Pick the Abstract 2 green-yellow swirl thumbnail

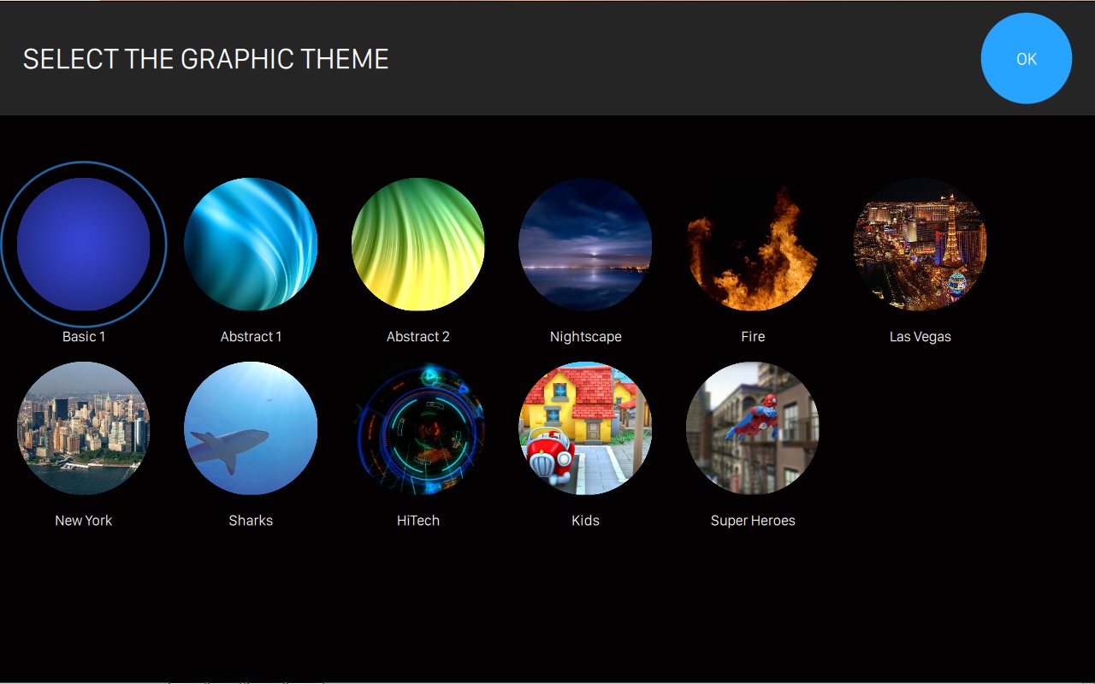[x=418, y=245]
